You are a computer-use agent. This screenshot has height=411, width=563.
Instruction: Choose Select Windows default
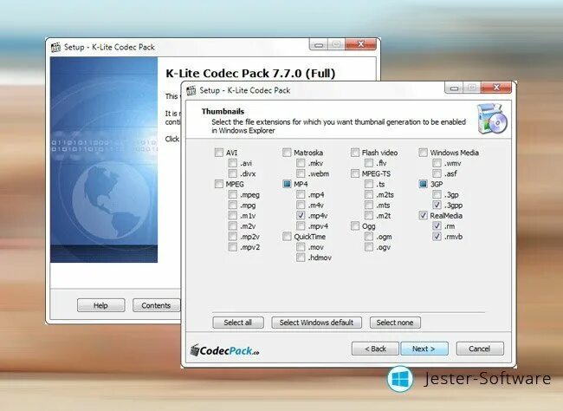(x=316, y=323)
